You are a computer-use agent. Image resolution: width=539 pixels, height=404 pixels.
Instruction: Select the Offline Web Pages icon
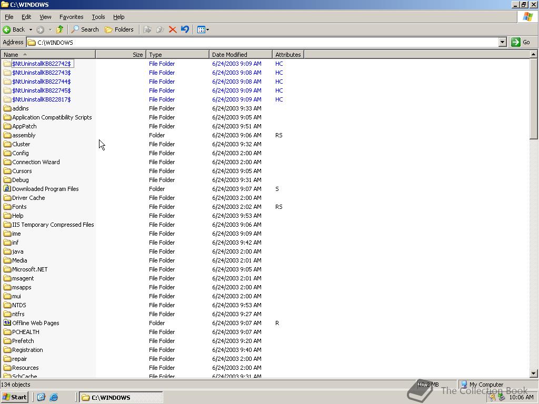(7, 323)
